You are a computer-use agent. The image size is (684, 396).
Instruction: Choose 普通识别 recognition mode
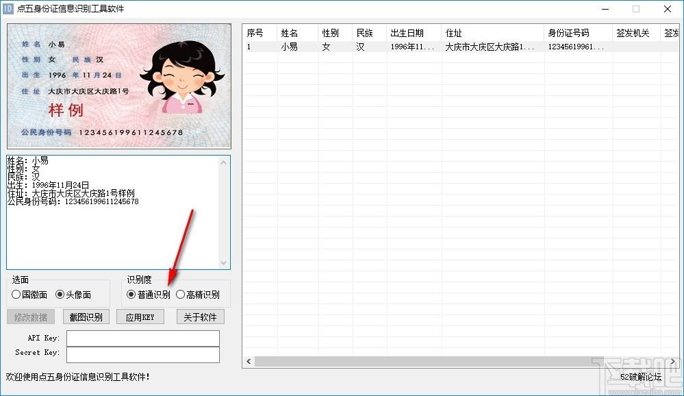coord(149,295)
